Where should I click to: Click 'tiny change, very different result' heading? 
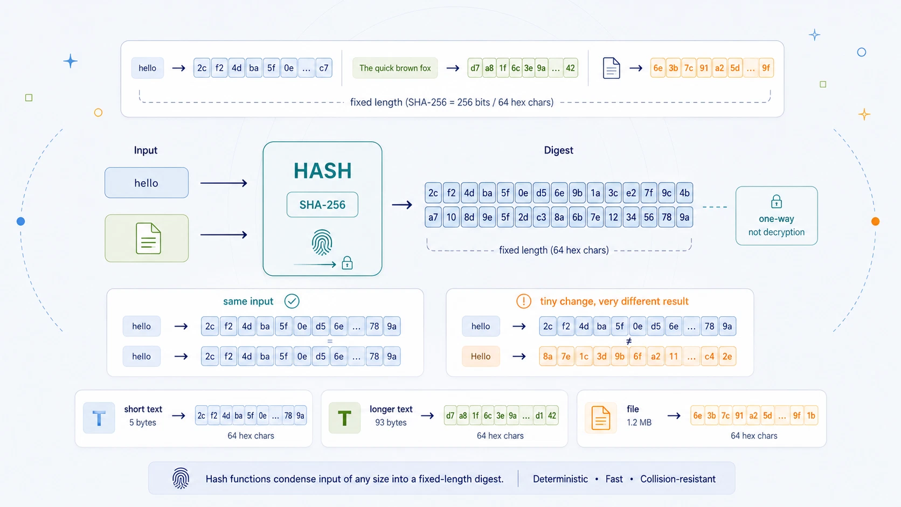click(x=614, y=301)
